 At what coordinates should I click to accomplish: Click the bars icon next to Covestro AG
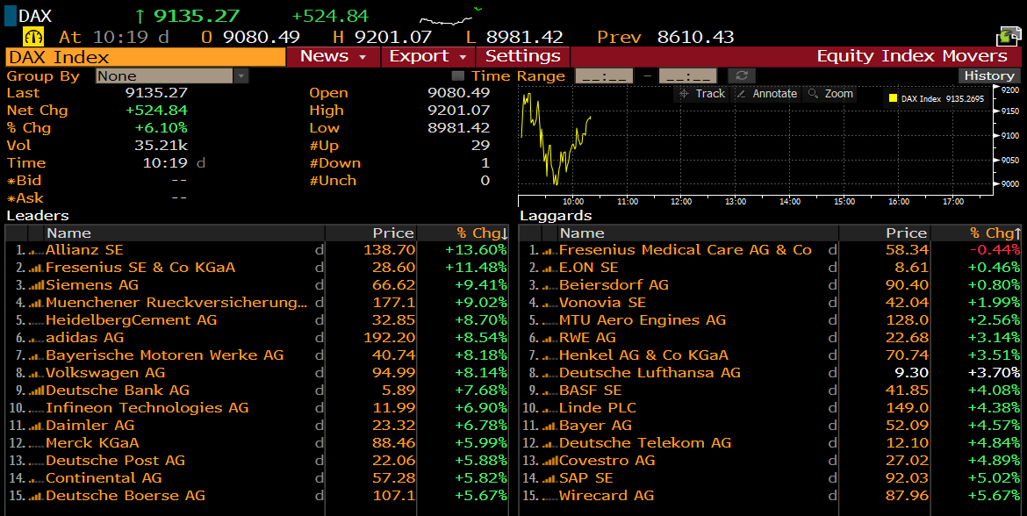pos(550,461)
